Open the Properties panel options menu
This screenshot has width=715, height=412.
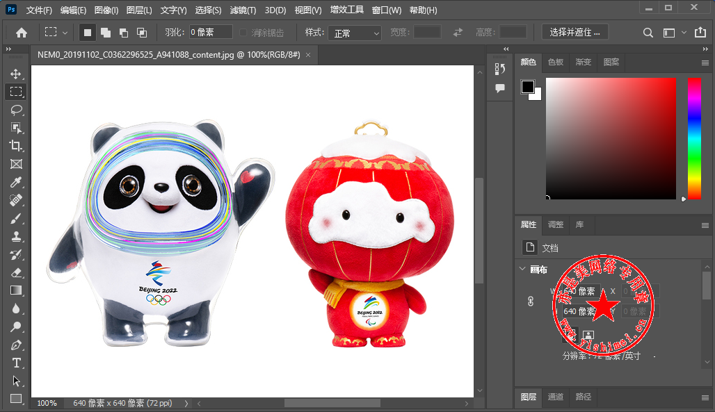[705, 225]
